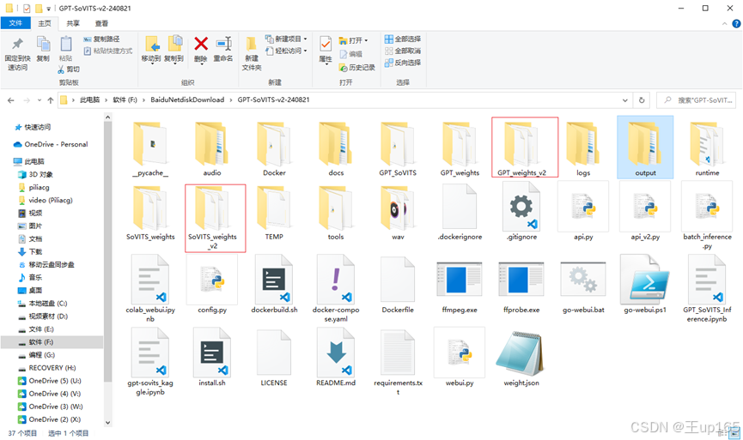Go back with the Back arrow
Image resolution: width=743 pixels, height=440 pixels.
[x=11, y=100]
